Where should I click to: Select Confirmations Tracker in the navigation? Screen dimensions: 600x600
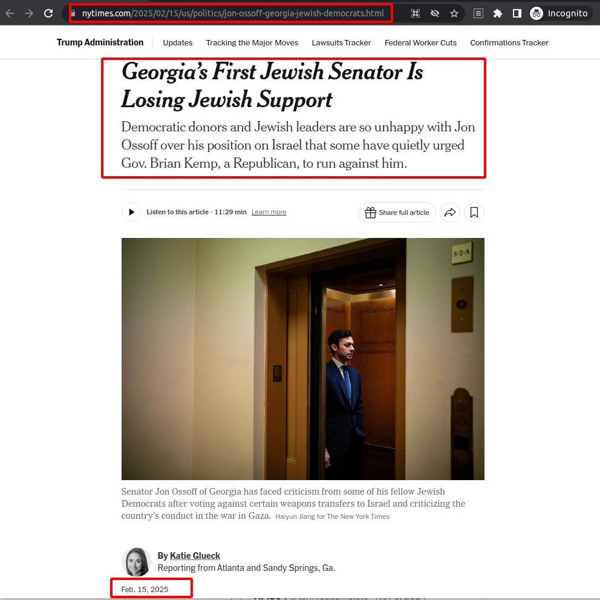tap(509, 42)
